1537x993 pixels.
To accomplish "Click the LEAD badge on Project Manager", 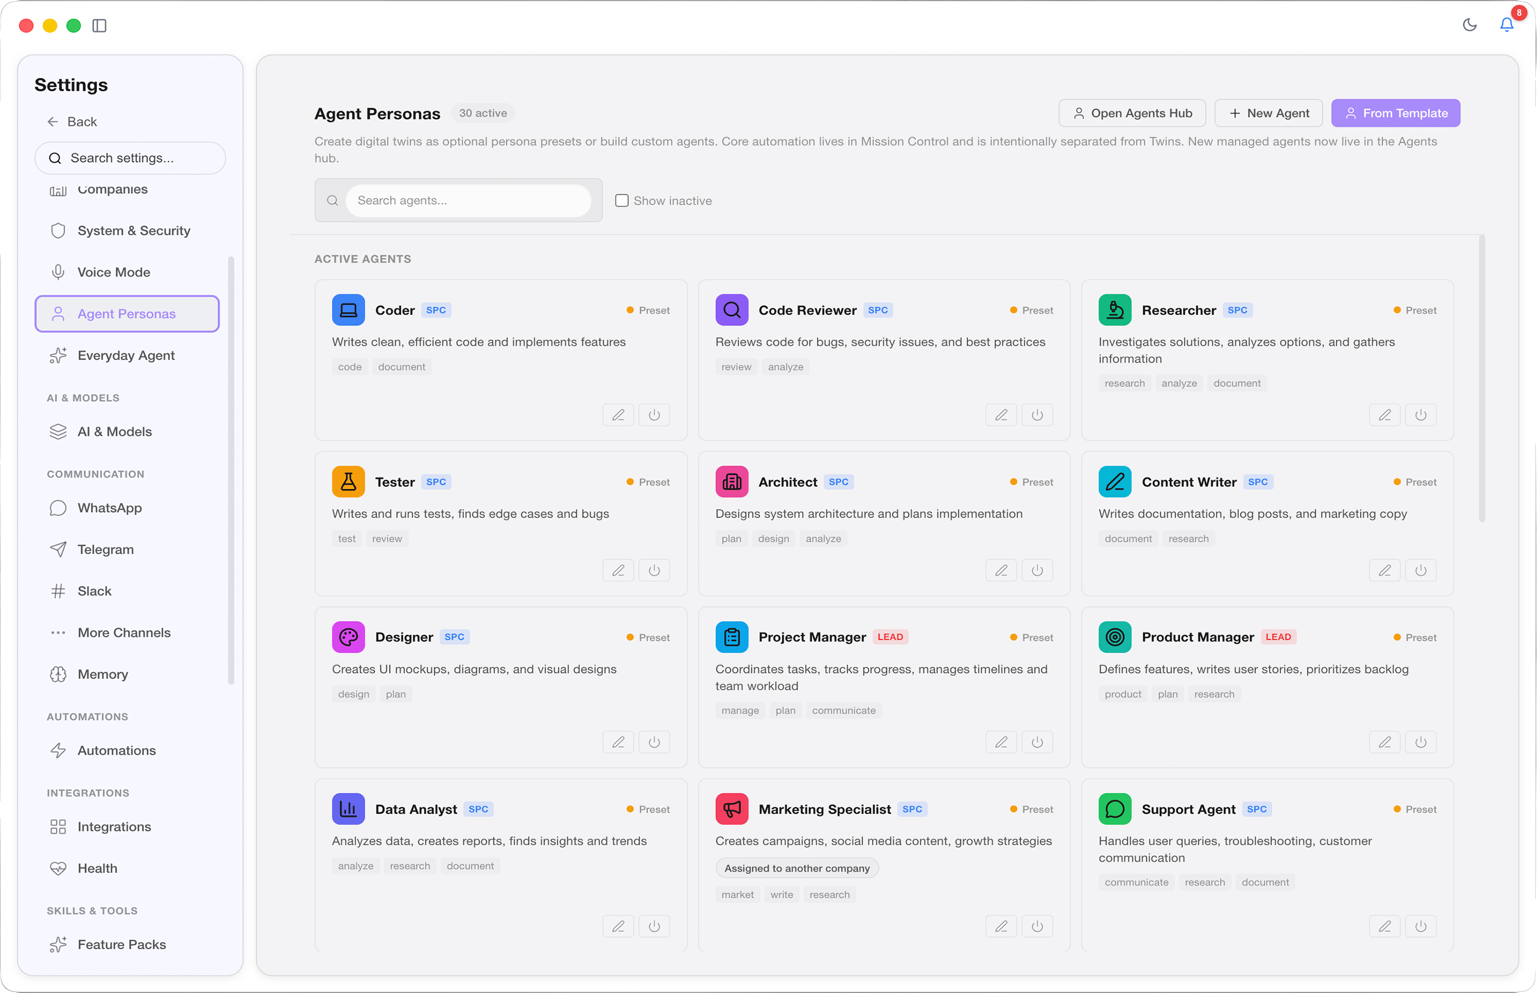I will point(890,637).
